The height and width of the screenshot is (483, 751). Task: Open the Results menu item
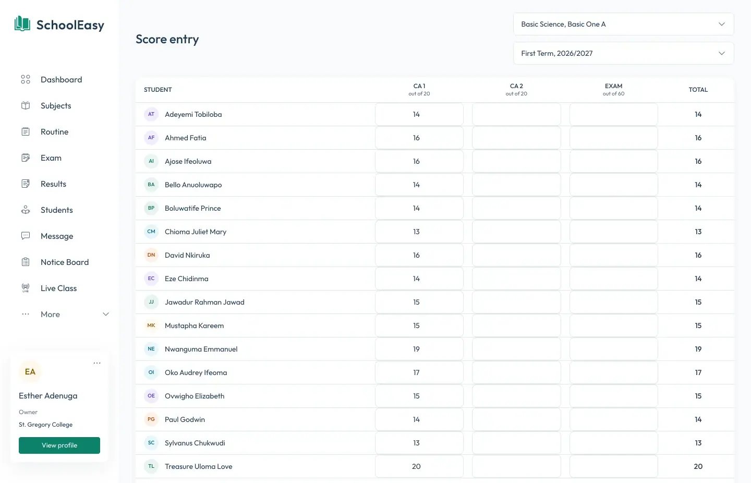click(x=53, y=184)
